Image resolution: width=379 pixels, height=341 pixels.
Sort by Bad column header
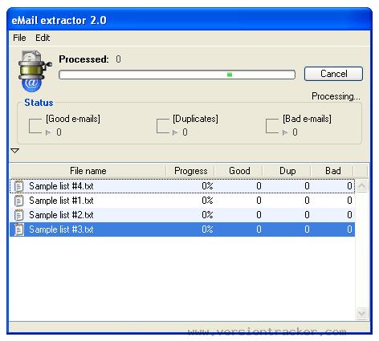point(332,171)
